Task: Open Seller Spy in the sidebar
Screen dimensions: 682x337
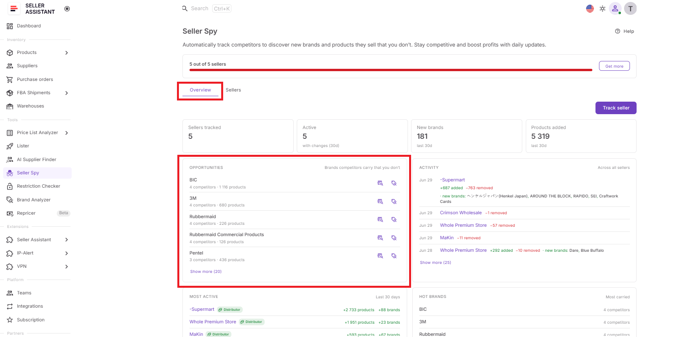Action: coord(37,173)
